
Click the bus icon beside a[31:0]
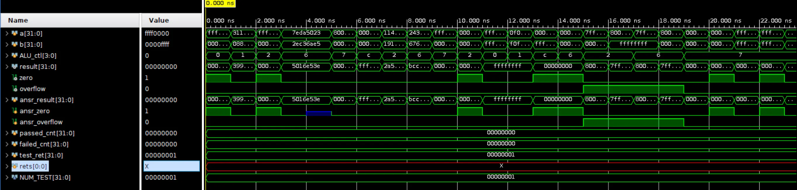tap(15, 33)
